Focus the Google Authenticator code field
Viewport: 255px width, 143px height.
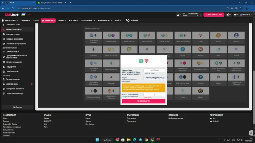tap(154, 94)
